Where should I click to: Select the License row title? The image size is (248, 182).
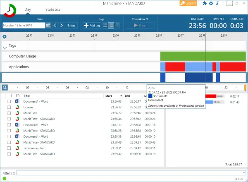(28, 107)
